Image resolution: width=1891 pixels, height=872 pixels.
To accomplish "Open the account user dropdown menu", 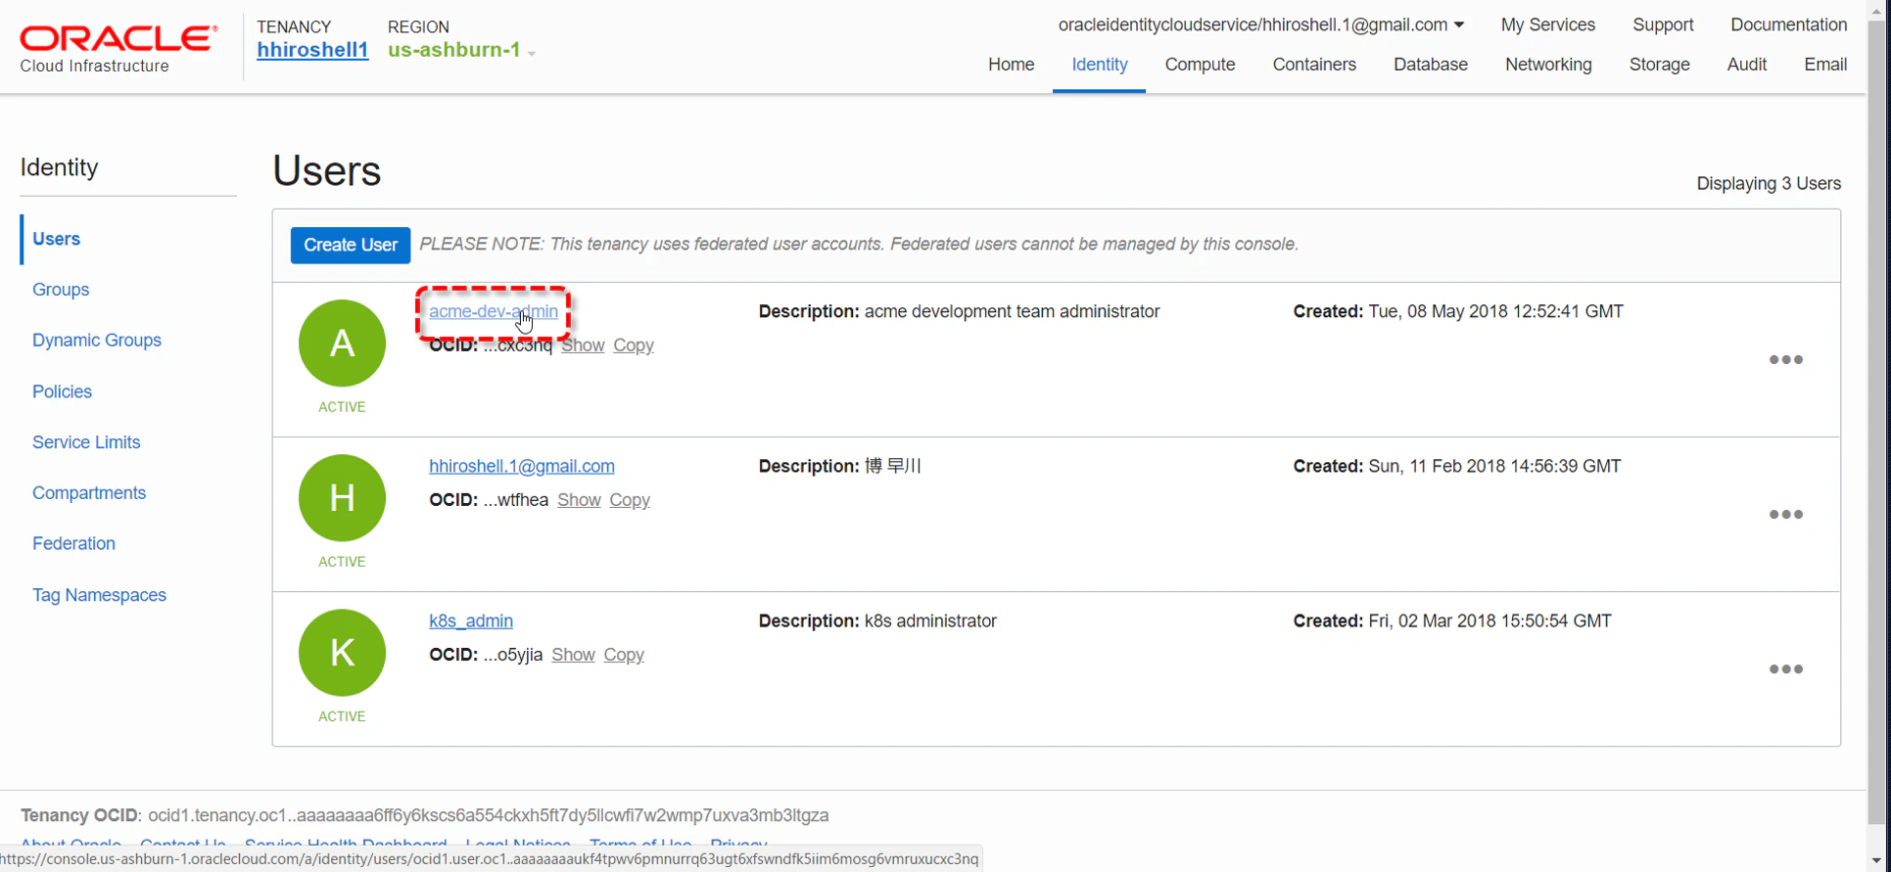I will [x=1261, y=25].
